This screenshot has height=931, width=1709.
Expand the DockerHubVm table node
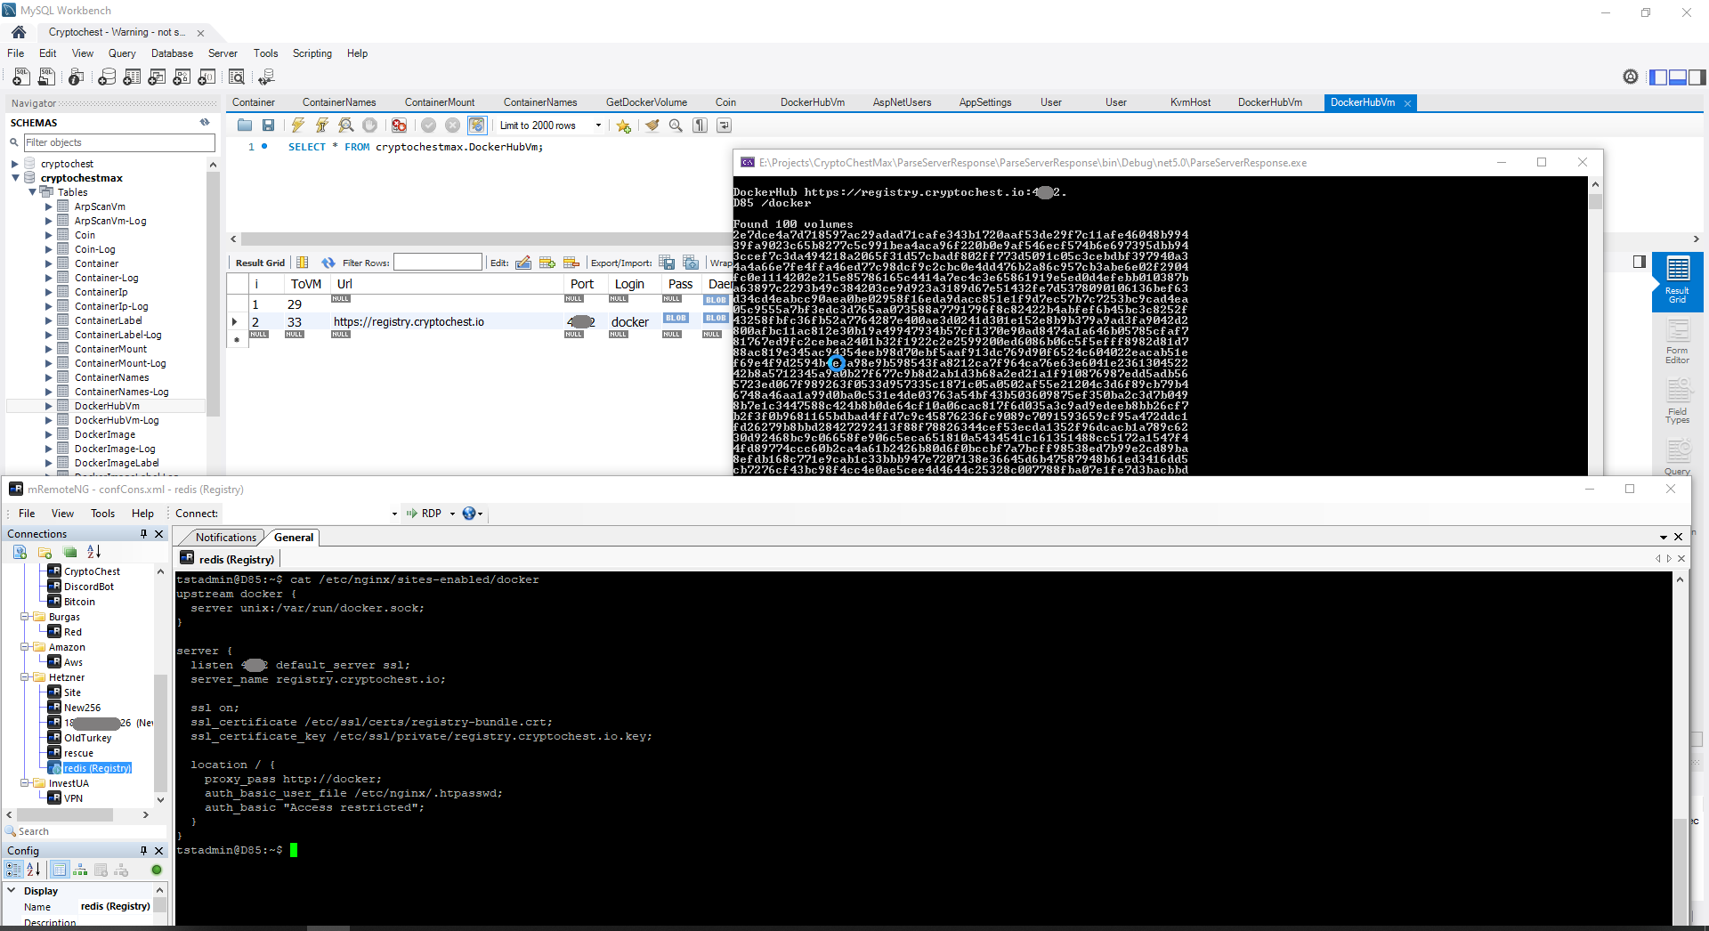pyautogui.click(x=49, y=406)
